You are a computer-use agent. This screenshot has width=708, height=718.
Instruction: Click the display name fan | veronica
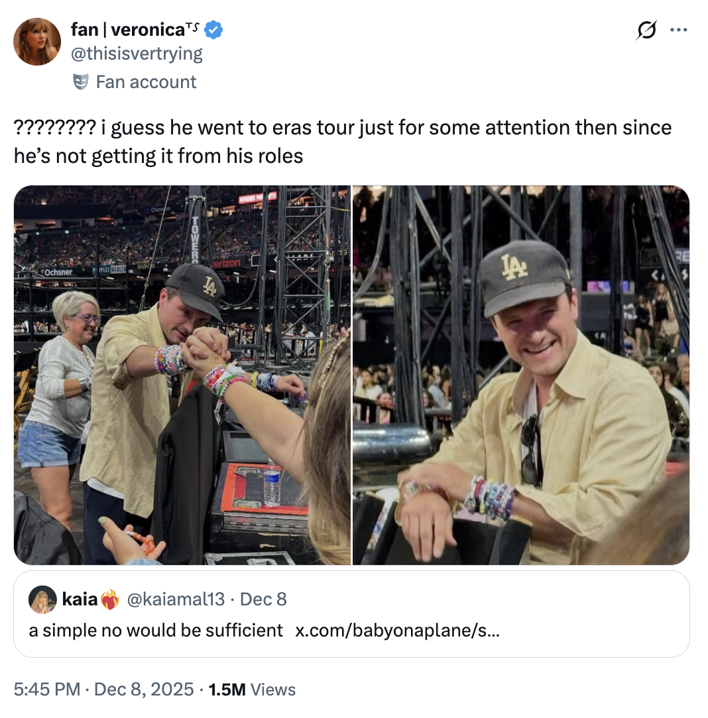click(127, 30)
